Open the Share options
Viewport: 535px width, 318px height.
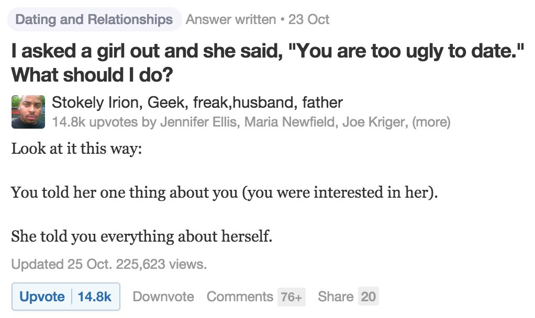(336, 297)
